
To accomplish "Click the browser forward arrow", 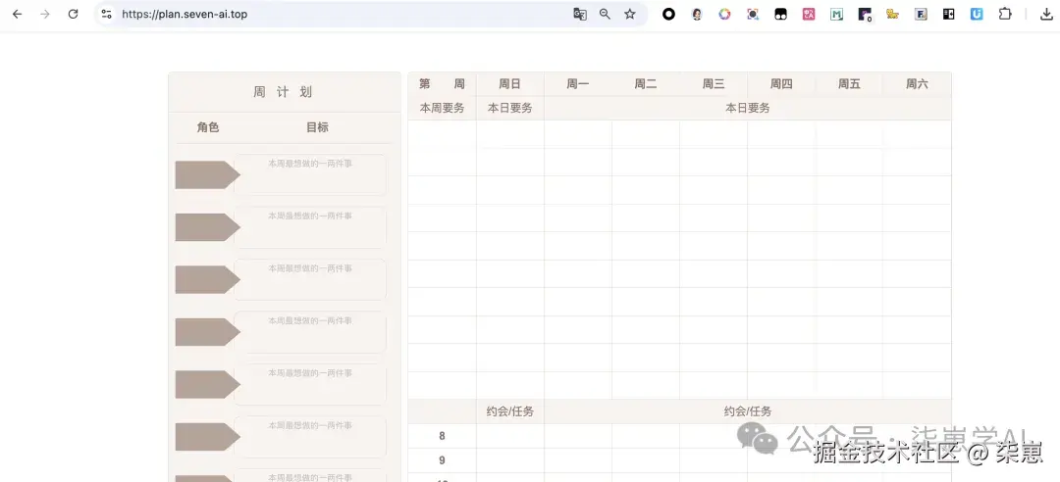I will 45,14.
